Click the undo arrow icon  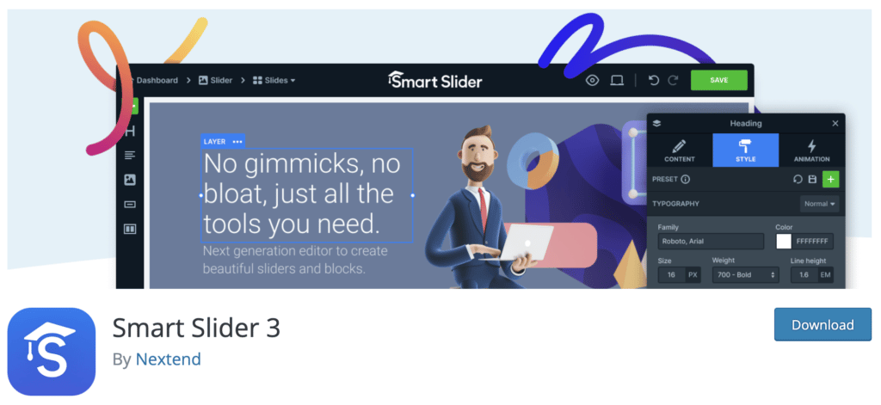click(x=654, y=80)
